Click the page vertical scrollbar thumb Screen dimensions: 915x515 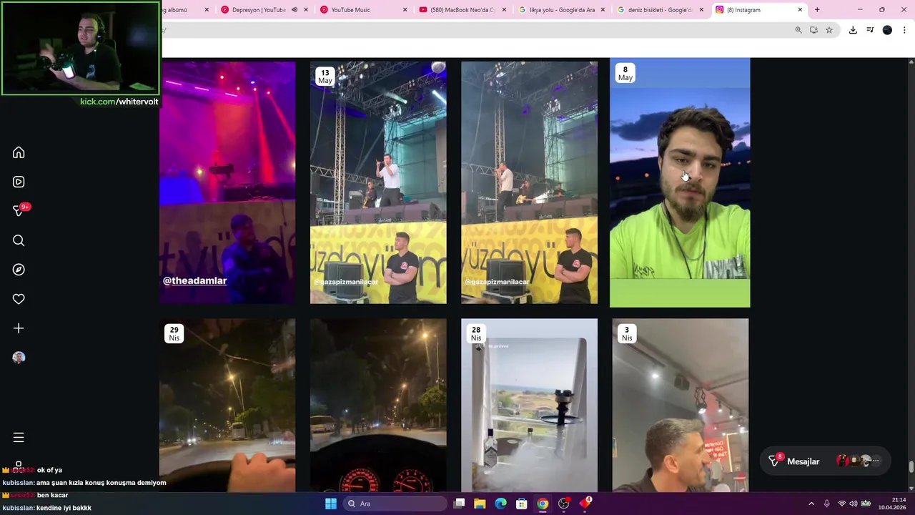tap(911, 467)
